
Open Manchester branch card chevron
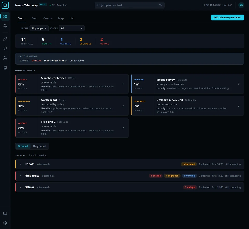coord(123,84)
